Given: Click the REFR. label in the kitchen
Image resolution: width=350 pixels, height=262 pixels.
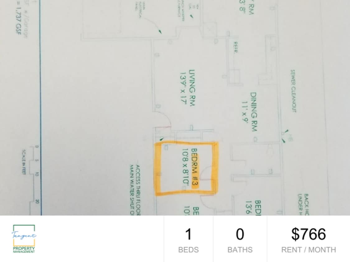Looking at the screenshot, I should point(235,47).
